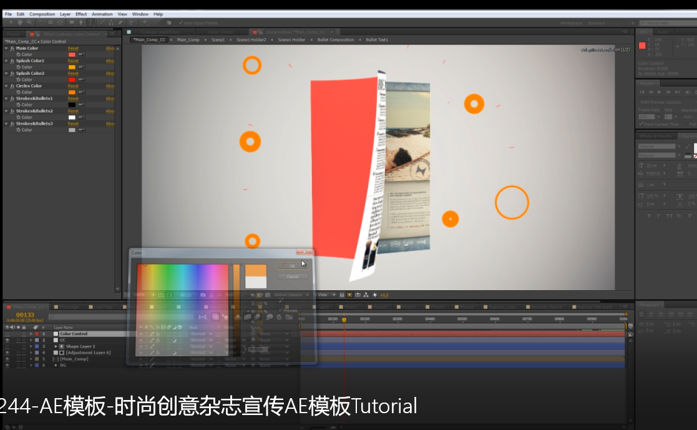Screen dimensions: 697x430
Task: Select the Zoom magnifier tool
Action: click(29, 22)
